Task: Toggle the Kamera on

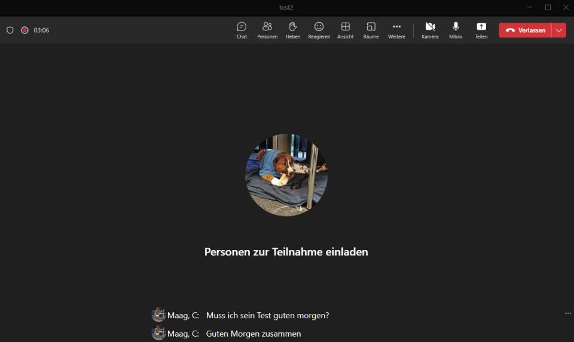Action: tap(430, 30)
